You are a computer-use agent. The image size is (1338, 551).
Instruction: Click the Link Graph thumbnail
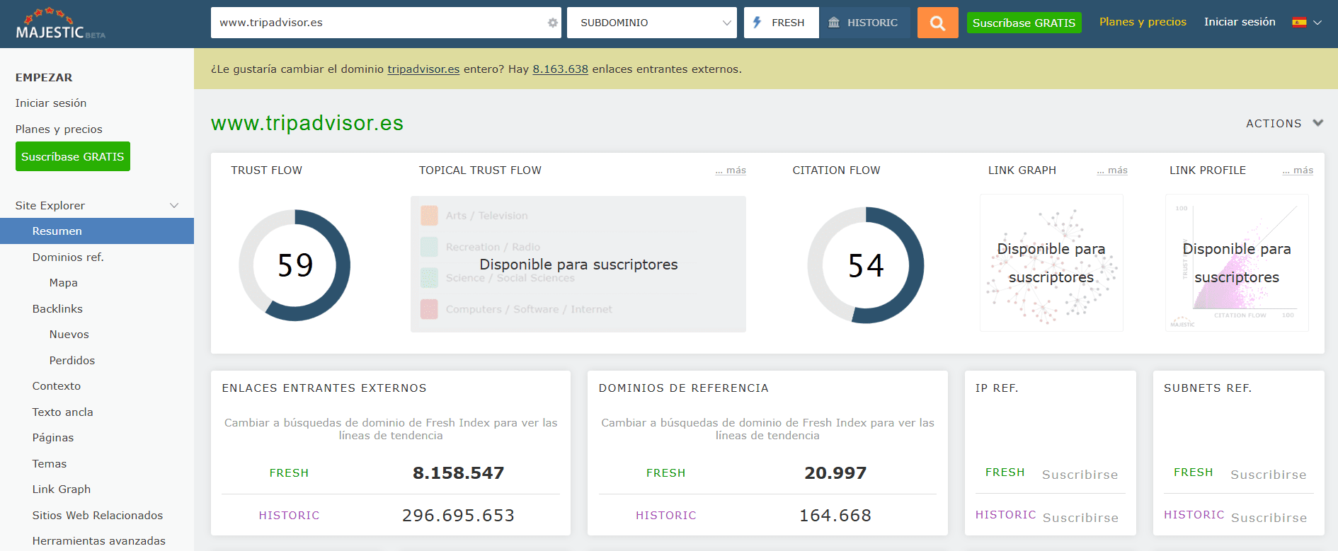(x=1051, y=263)
